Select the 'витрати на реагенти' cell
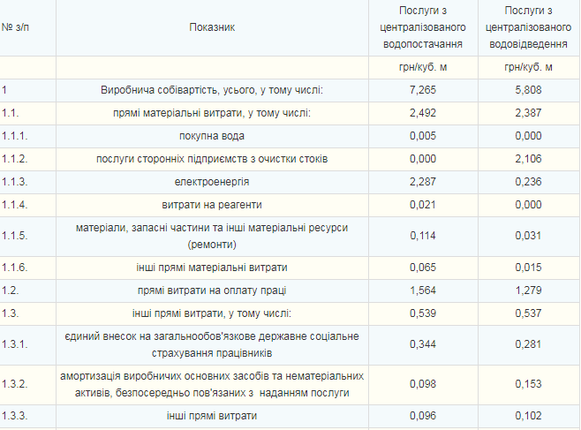This screenshot has width=581, height=430. click(212, 205)
